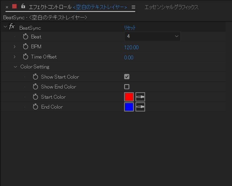Toggle the Start Color stopwatch
The image size is (232, 186).
pos(35,97)
